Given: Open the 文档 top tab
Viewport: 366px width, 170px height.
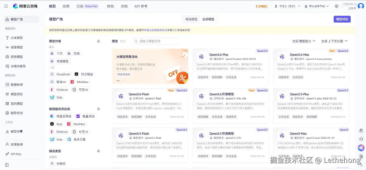Looking at the screenshot, I should (124, 6).
